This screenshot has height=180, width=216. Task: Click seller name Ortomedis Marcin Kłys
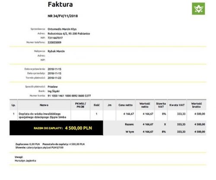click(x=62, y=29)
